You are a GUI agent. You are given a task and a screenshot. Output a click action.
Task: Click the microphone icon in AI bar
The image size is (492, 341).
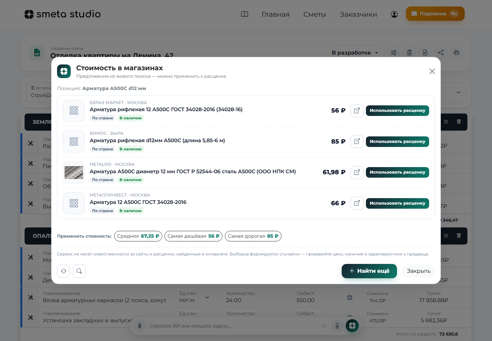coord(337,326)
